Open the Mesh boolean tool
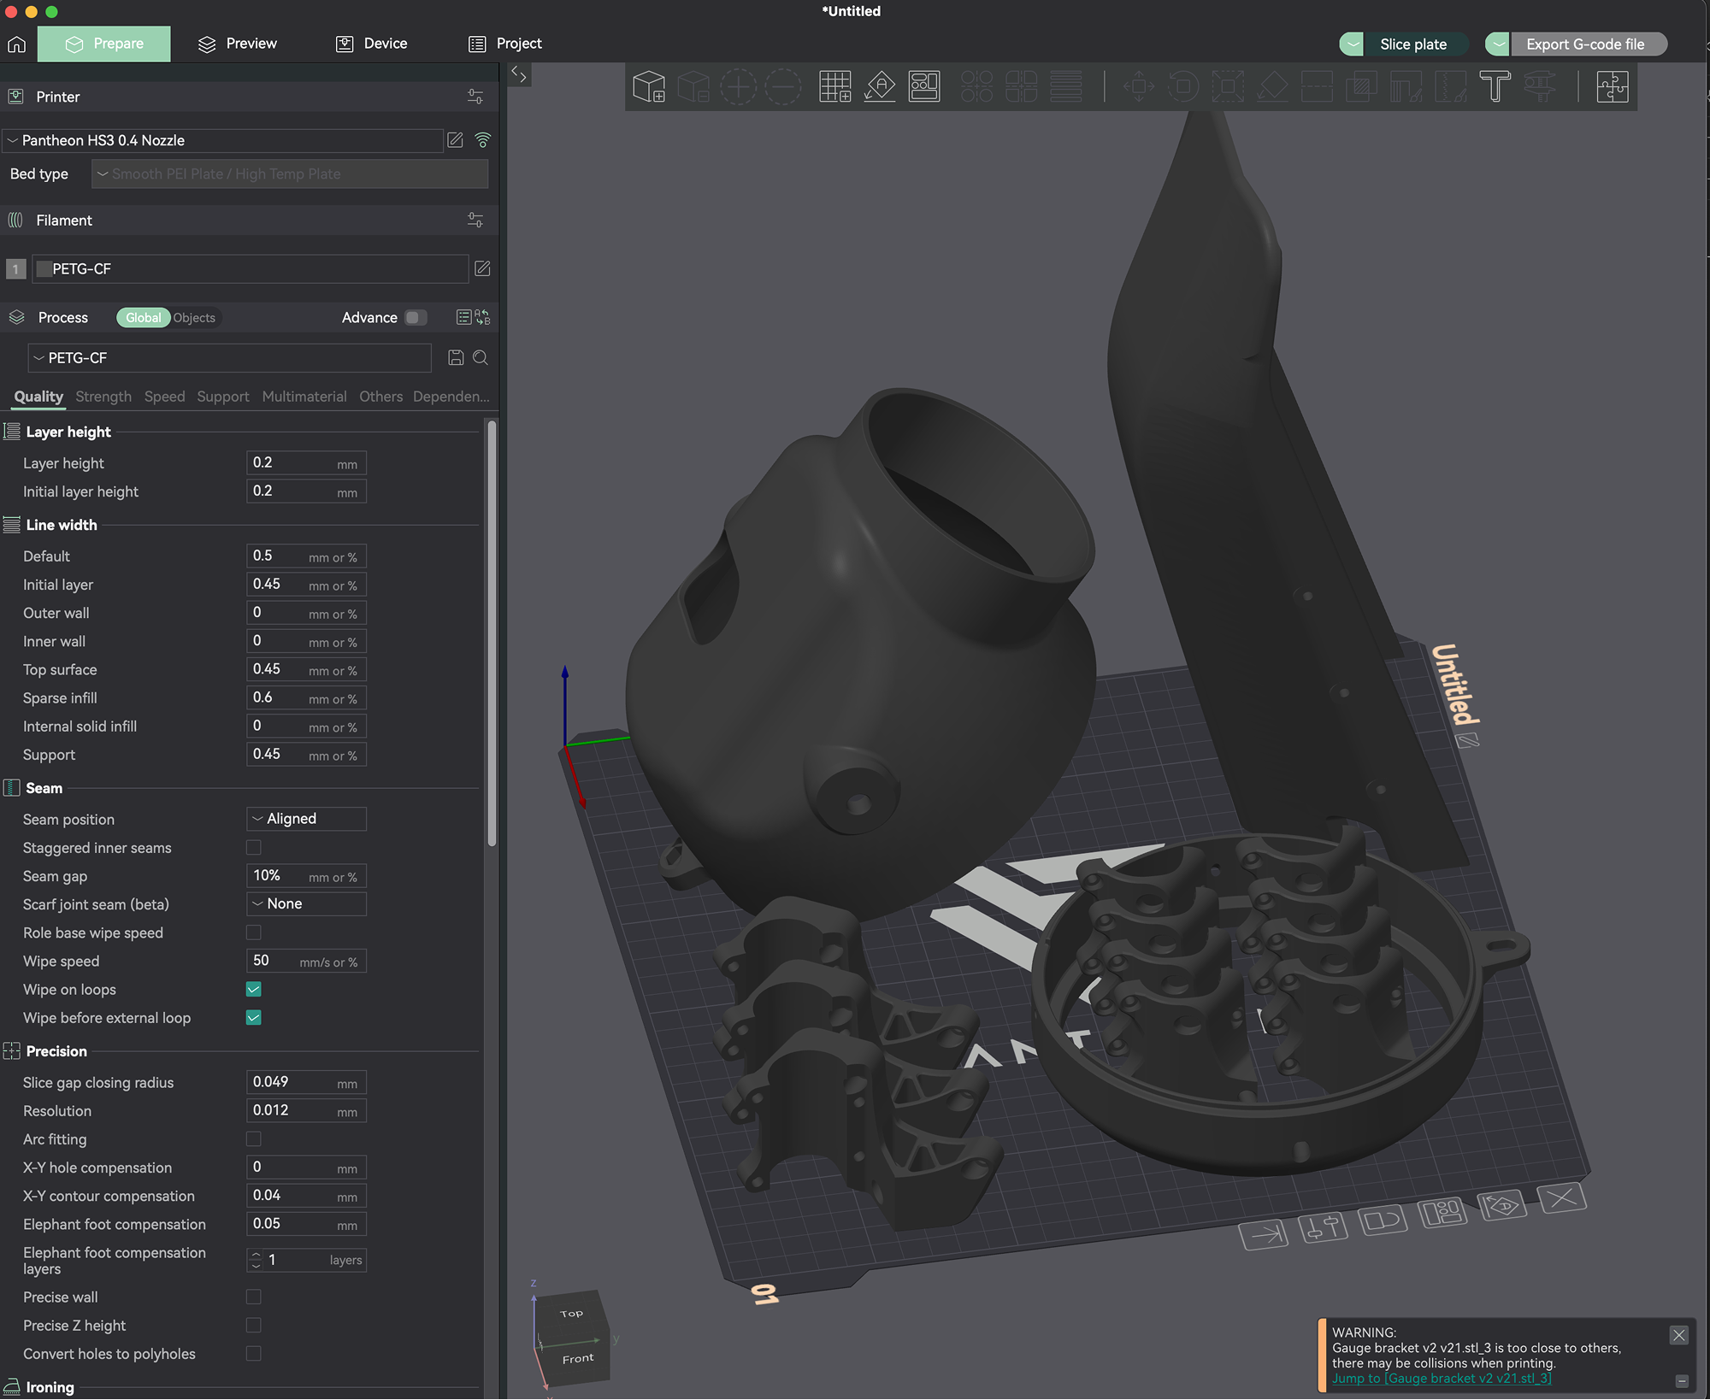This screenshot has height=1400, width=1710. point(1361,86)
